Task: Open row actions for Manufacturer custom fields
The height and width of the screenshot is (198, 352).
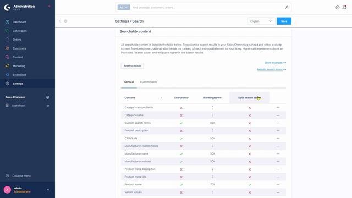Action: [278, 146]
